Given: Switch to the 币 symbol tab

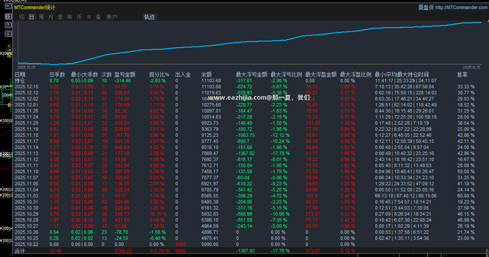Looking at the screenshot, I should coord(79,17).
